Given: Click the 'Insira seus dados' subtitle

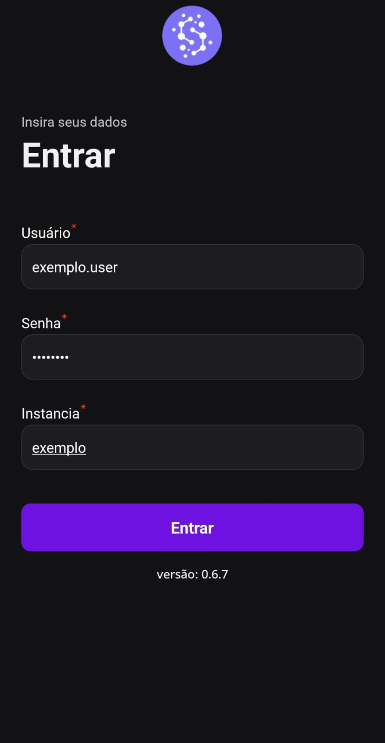Looking at the screenshot, I should click(x=74, y=122).
